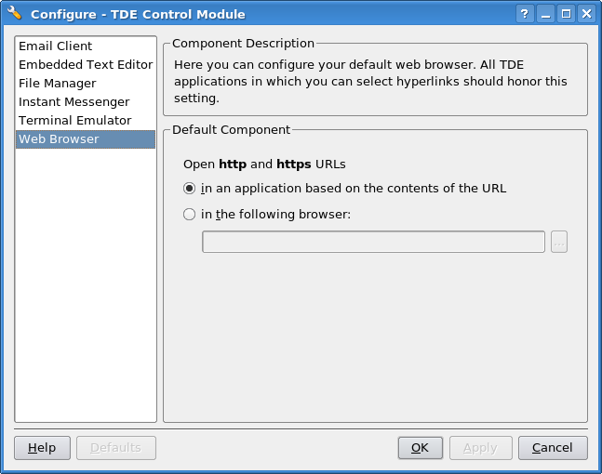Close the Configure dialog window
The width and height of the screenshot is (602, 474).
pos(586,14)
